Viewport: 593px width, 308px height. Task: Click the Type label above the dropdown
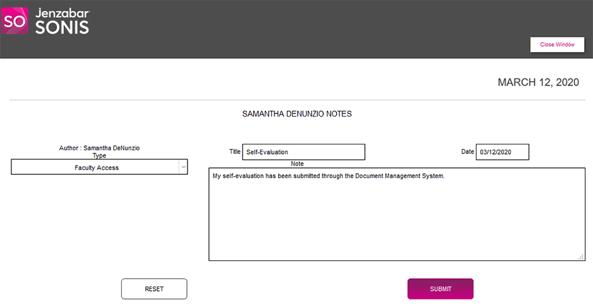coord(99,155)
